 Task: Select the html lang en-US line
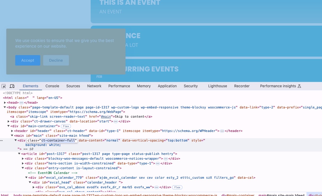click(32, 98)
